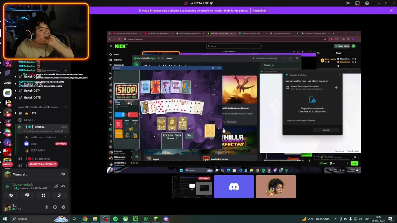The width and height of the screenshot is (397, 223).
Task: Open Xbox app from the taskbar
Action: point(125,219)
